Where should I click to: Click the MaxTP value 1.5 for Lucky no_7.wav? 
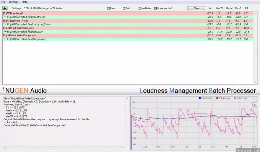218,21
